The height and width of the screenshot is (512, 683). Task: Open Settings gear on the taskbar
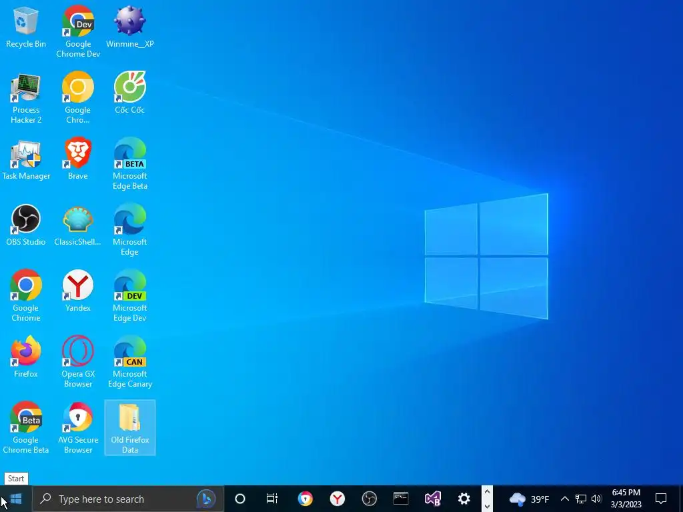click(464, 499)
